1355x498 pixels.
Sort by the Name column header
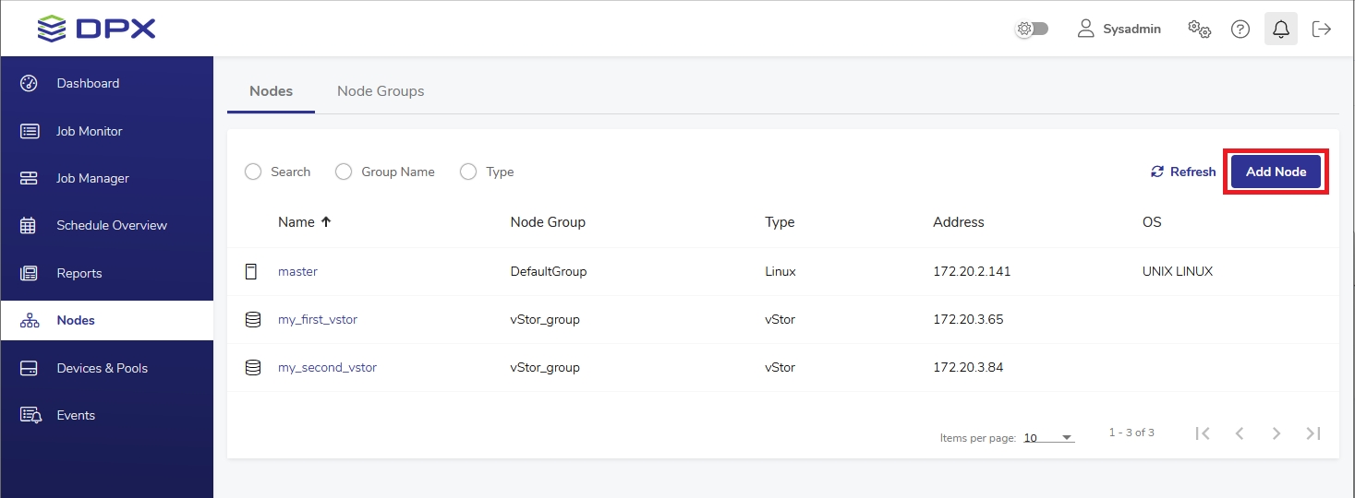tap(296, 222)
